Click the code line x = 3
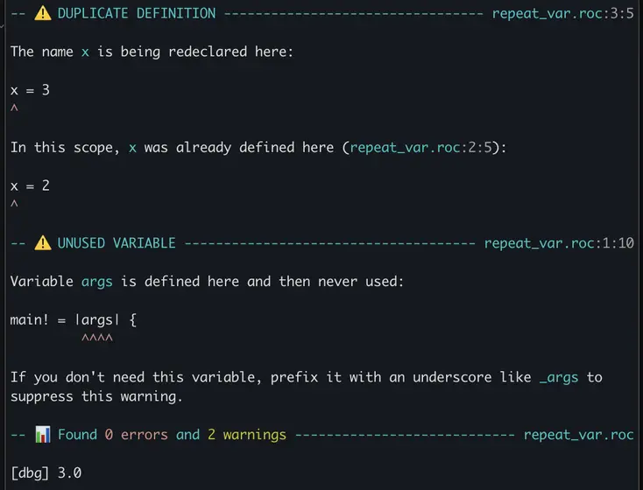This screenshot has height=490, width=643. [30, 90]
